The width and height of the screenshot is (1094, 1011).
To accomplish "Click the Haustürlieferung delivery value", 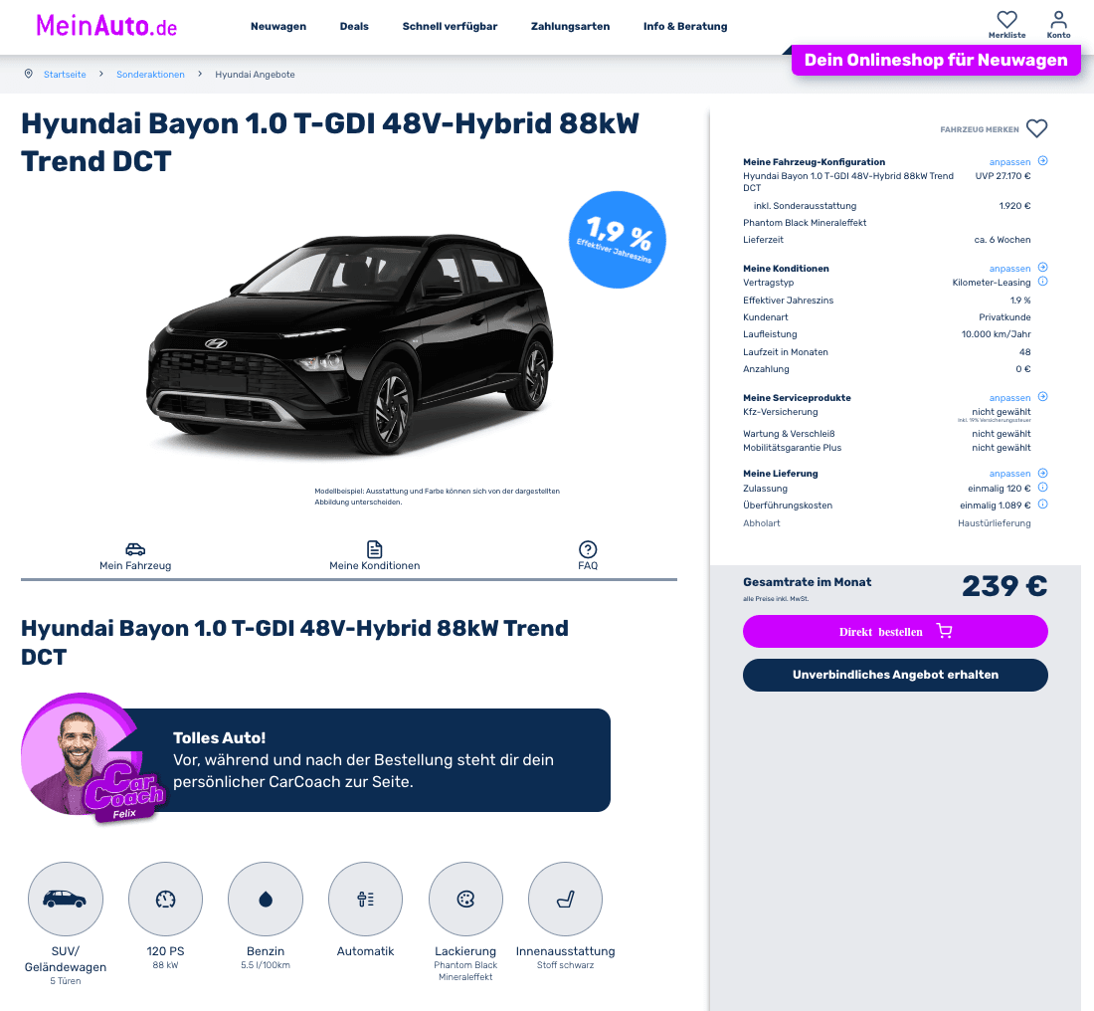I will [995, 523].
